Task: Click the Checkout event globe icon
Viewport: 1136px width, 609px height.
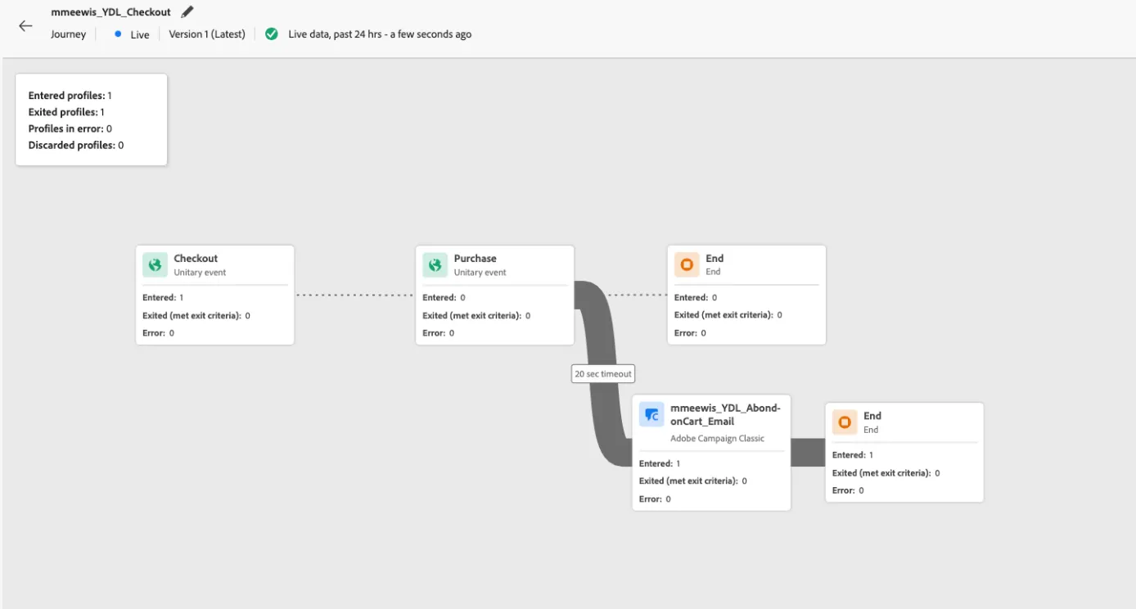Action: pyautogui.click(x=155, y=265)
